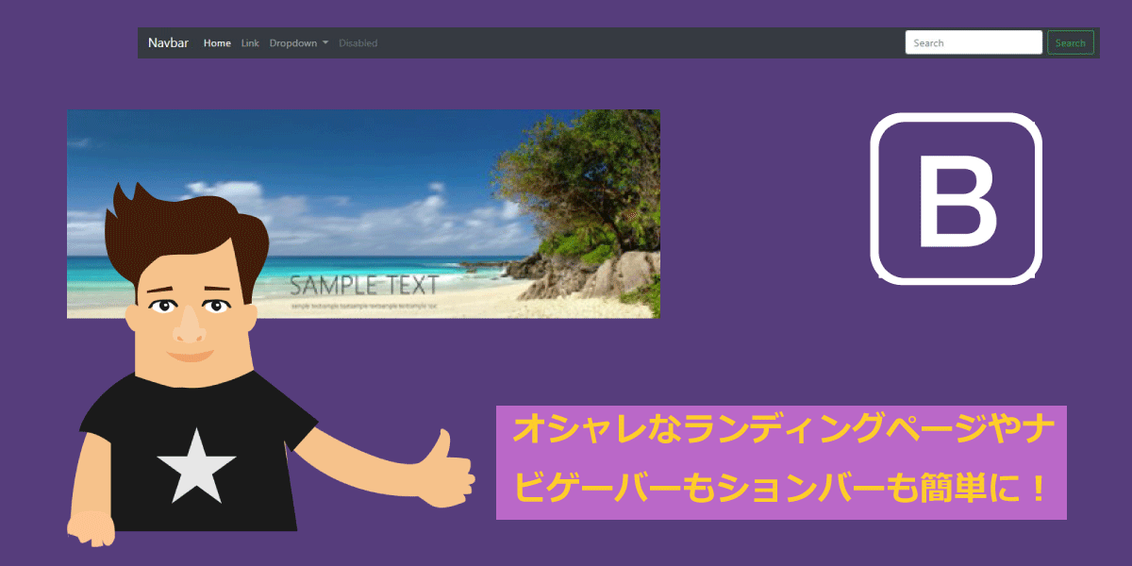Screen dimensions: 1132x566
Task: Open the Link nav item
Action: pos(250,42)
